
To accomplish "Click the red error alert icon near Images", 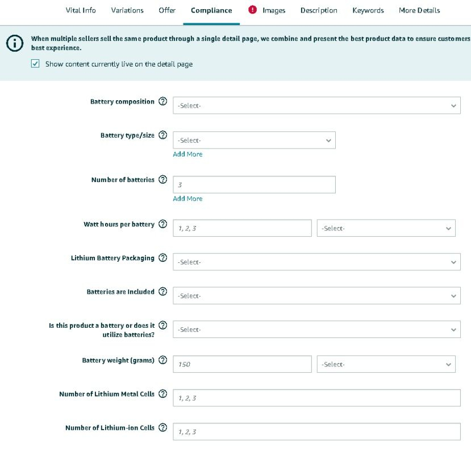I will click(253, 10).
